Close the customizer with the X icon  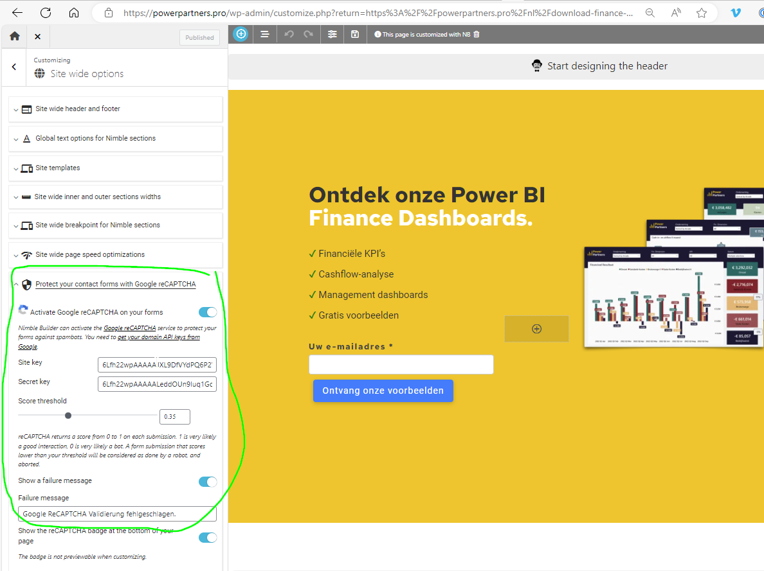tap(37, 37)
